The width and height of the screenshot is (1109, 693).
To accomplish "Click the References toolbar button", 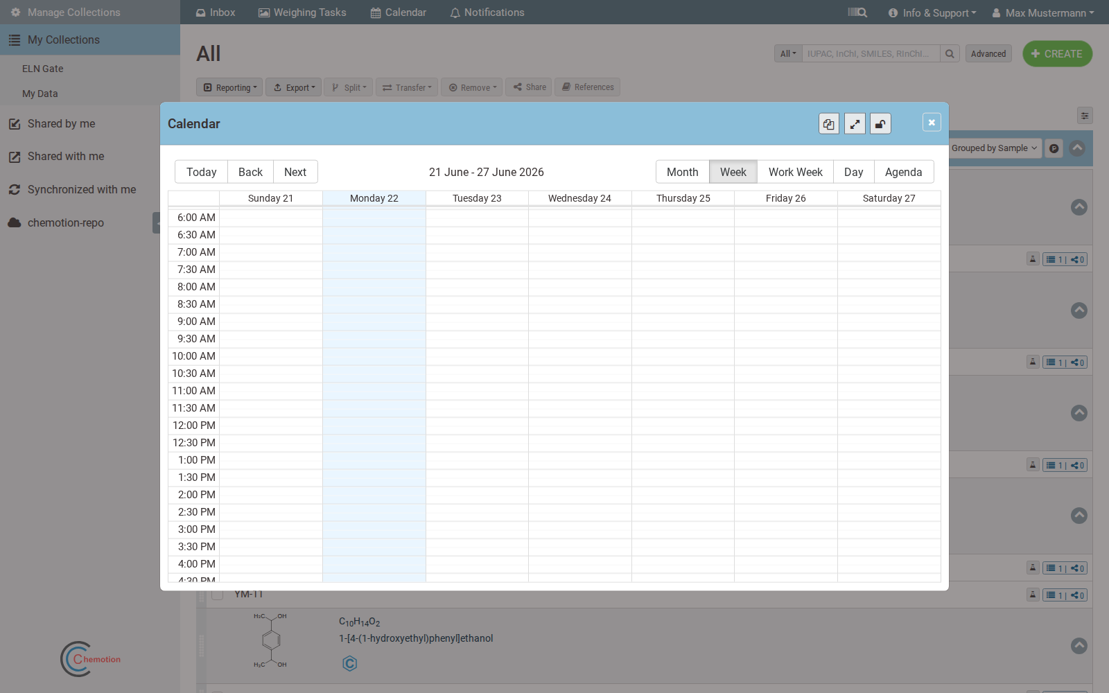I will [x=587, y=87].
